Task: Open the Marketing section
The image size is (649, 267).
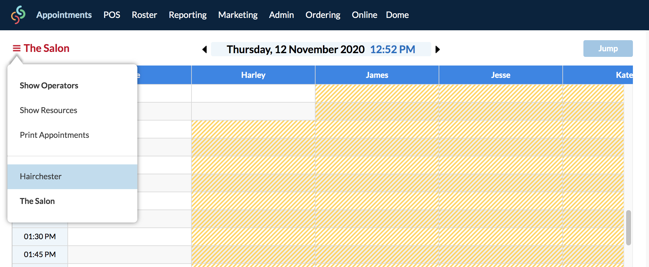Action: click(x=238, y=15)
